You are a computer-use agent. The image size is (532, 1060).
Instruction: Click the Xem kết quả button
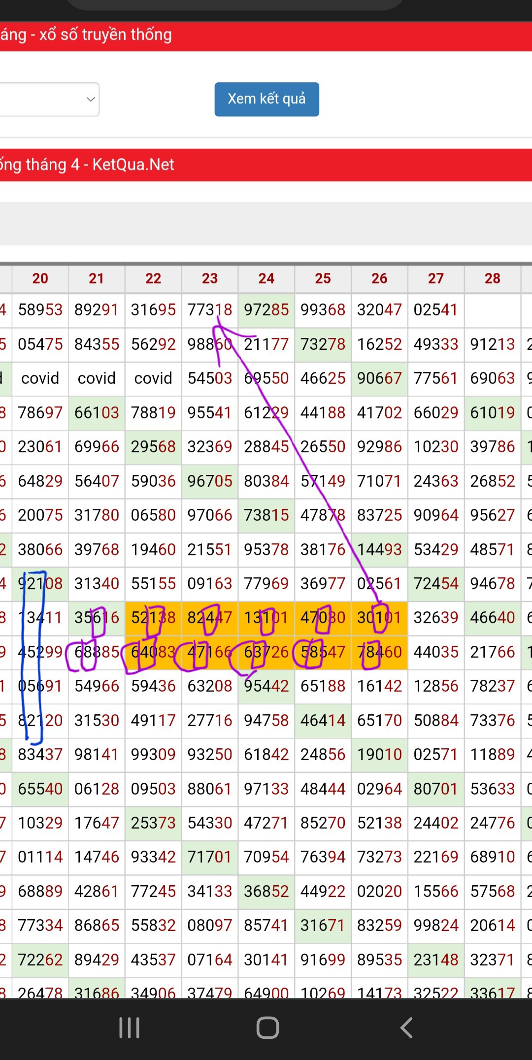266,99
